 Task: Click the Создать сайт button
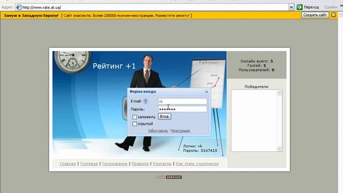(x=315, y=15)
